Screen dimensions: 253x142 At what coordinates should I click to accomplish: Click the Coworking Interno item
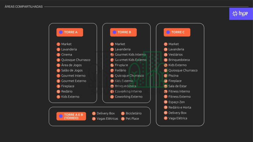click(128, 91)
